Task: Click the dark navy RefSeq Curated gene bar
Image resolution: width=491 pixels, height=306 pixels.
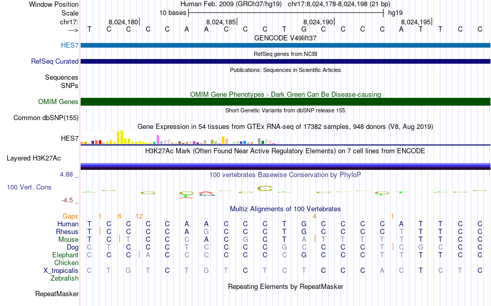Action: 285,61
